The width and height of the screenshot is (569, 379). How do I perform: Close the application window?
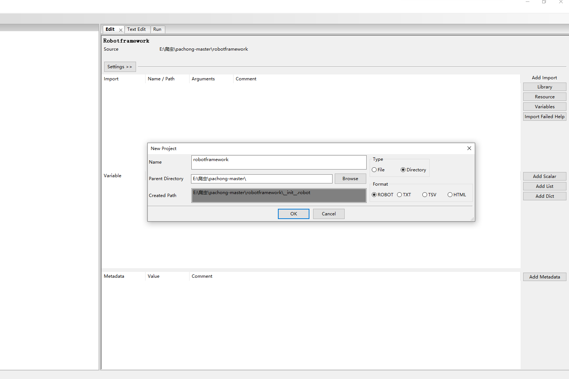pyautogui.click(x=561, y=2)
